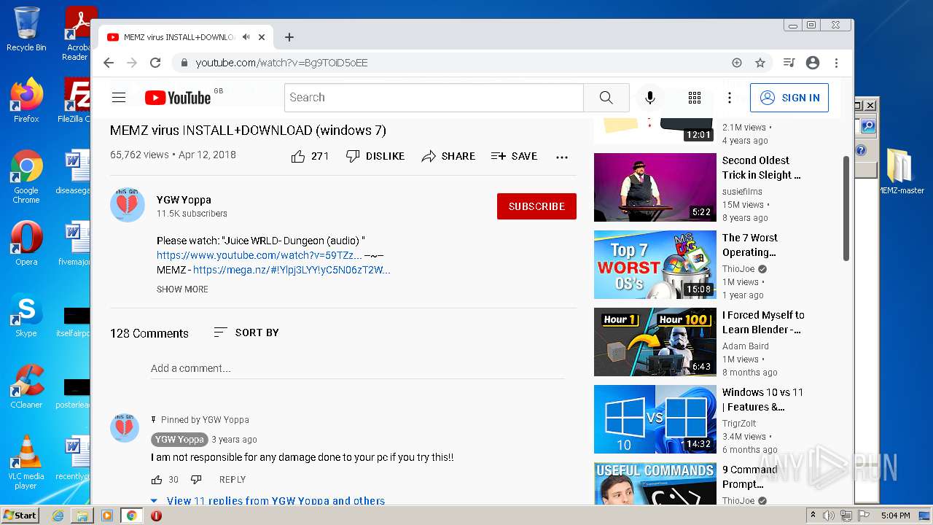This screenshot has height=525, width=933.
Task: Open MEMZ-master folder on desktop
Action: click(x=901, y=171)
